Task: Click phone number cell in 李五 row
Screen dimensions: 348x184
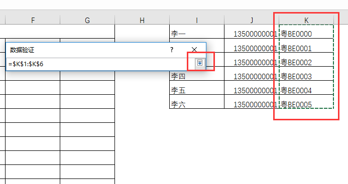Action: pyautogui.click(x=252, y=88)
